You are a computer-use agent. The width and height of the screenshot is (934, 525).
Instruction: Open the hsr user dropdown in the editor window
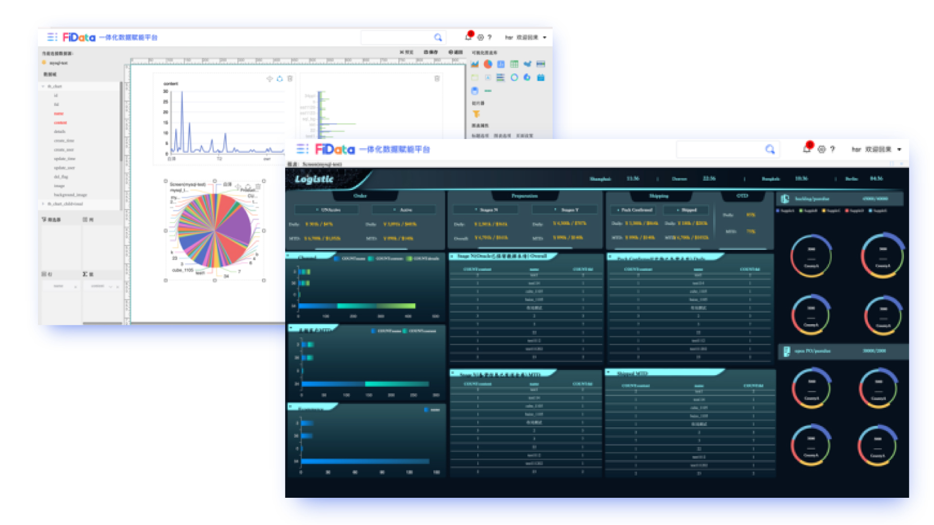(544, 37)
